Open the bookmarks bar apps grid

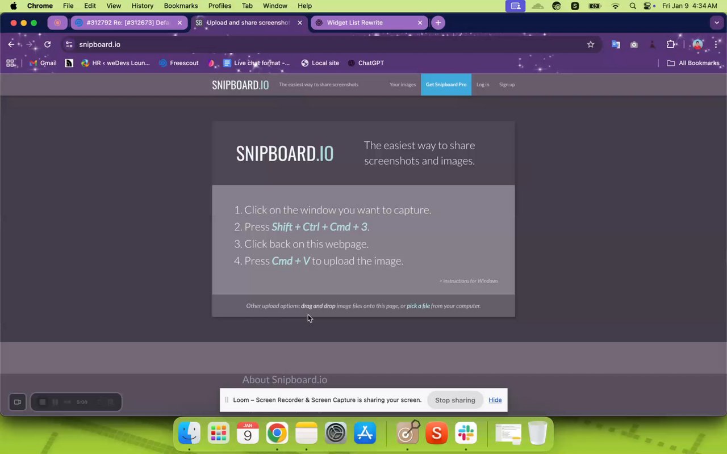[x=11, y=63]
